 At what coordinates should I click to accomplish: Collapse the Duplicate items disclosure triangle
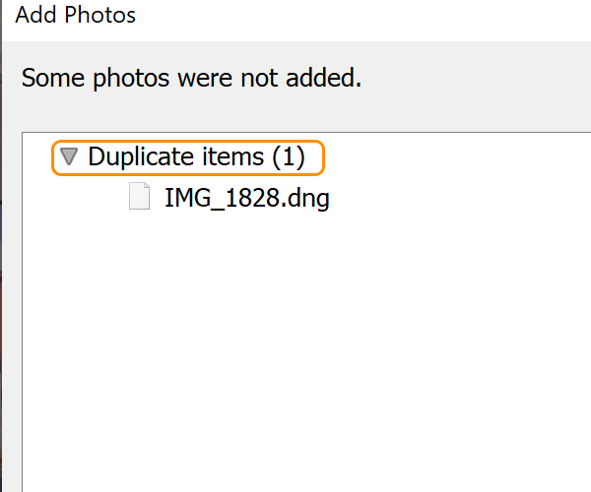tap(68, 155)
